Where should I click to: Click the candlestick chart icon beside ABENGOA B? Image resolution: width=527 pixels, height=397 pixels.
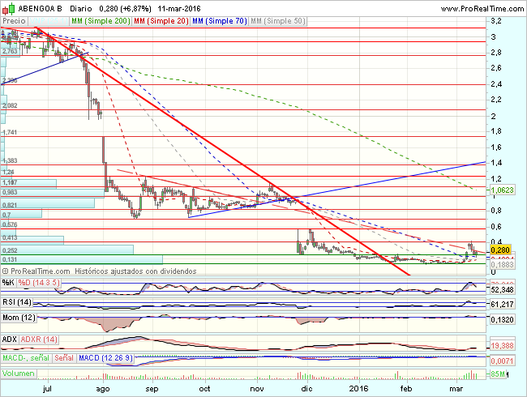point(9,8)
